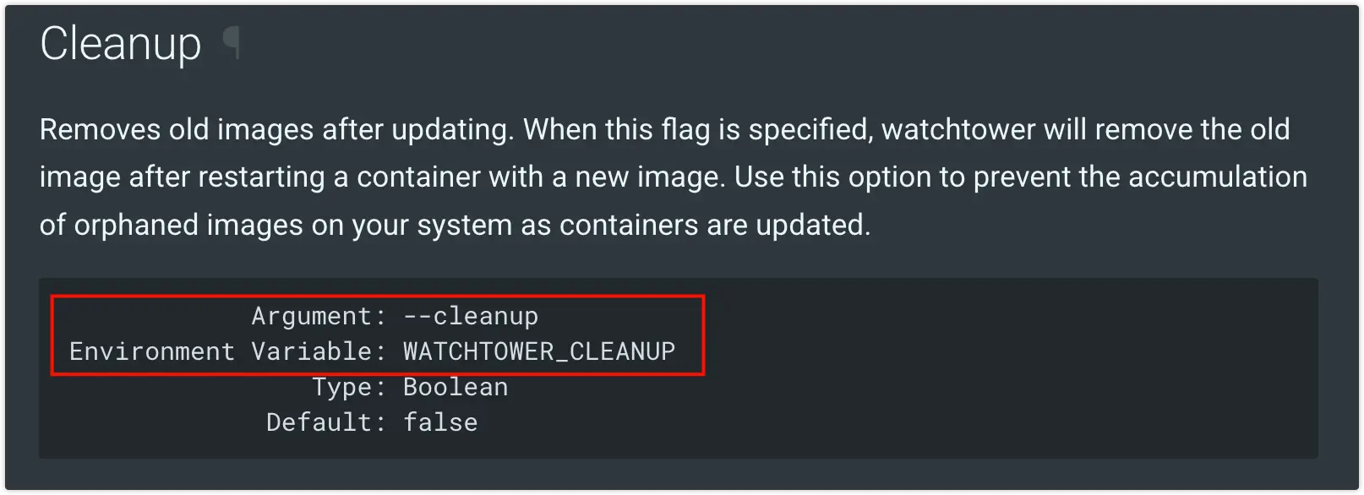This screenshot has height=495, width=1364.
Task: Click the Default: label in code block
Action: (x=327, y=422)
